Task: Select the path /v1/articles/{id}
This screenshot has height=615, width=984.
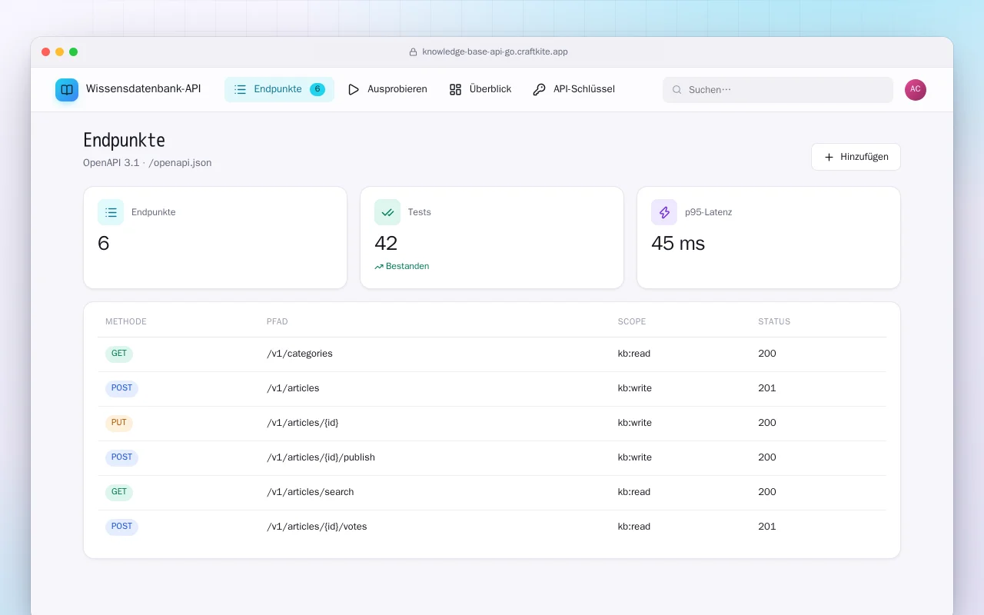Action: pyautogui.click(x=303, y=423)
